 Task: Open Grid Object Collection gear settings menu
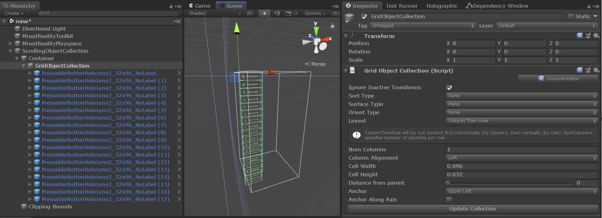pos(596,70)
